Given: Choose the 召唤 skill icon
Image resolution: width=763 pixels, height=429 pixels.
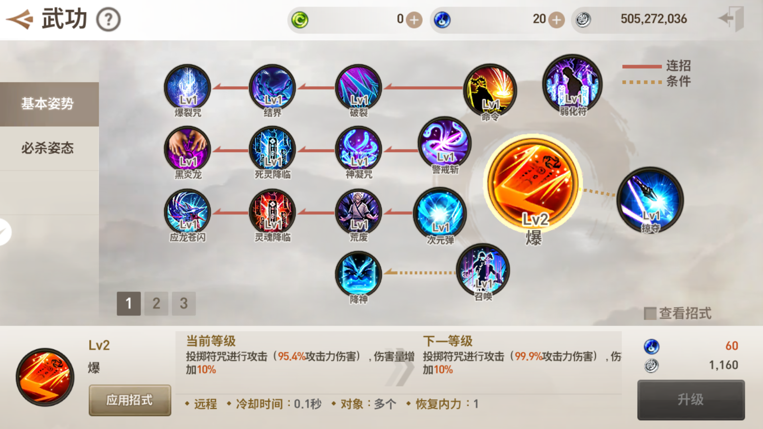Looking at the screenshot, I should (x=483, y=270).
